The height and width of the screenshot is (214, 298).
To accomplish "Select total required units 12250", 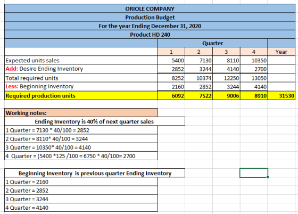I will [226, 78].
